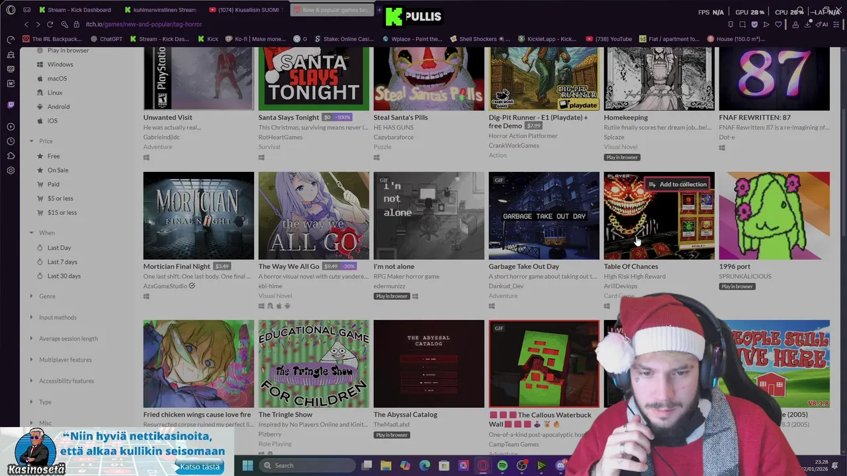This screenshot has height=476, width=847.
Task: Filter by Linux platform
Action: coord(55,93)
